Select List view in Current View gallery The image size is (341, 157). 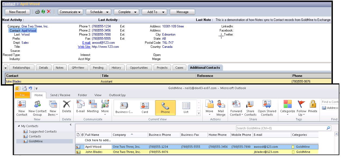coord(186,108)
